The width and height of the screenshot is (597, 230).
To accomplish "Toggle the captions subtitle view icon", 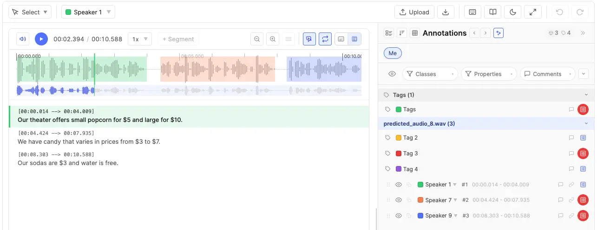I will [341, 39].
